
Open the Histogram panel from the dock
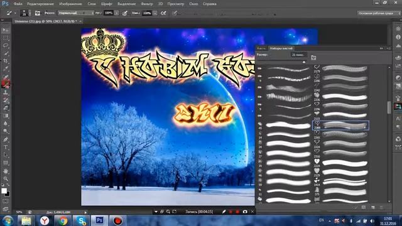pos(398,46)
